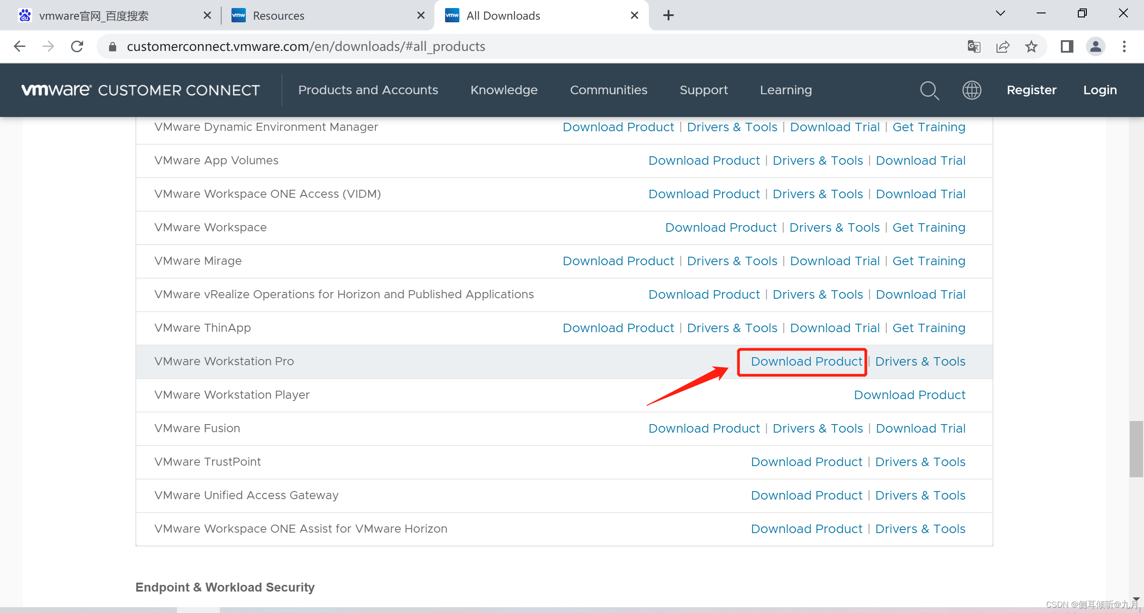The height and width of the screenshot is (613, 1144).
Task: Click Download Product for VMware Workstation Pro
Action: (x=803, y=361)
